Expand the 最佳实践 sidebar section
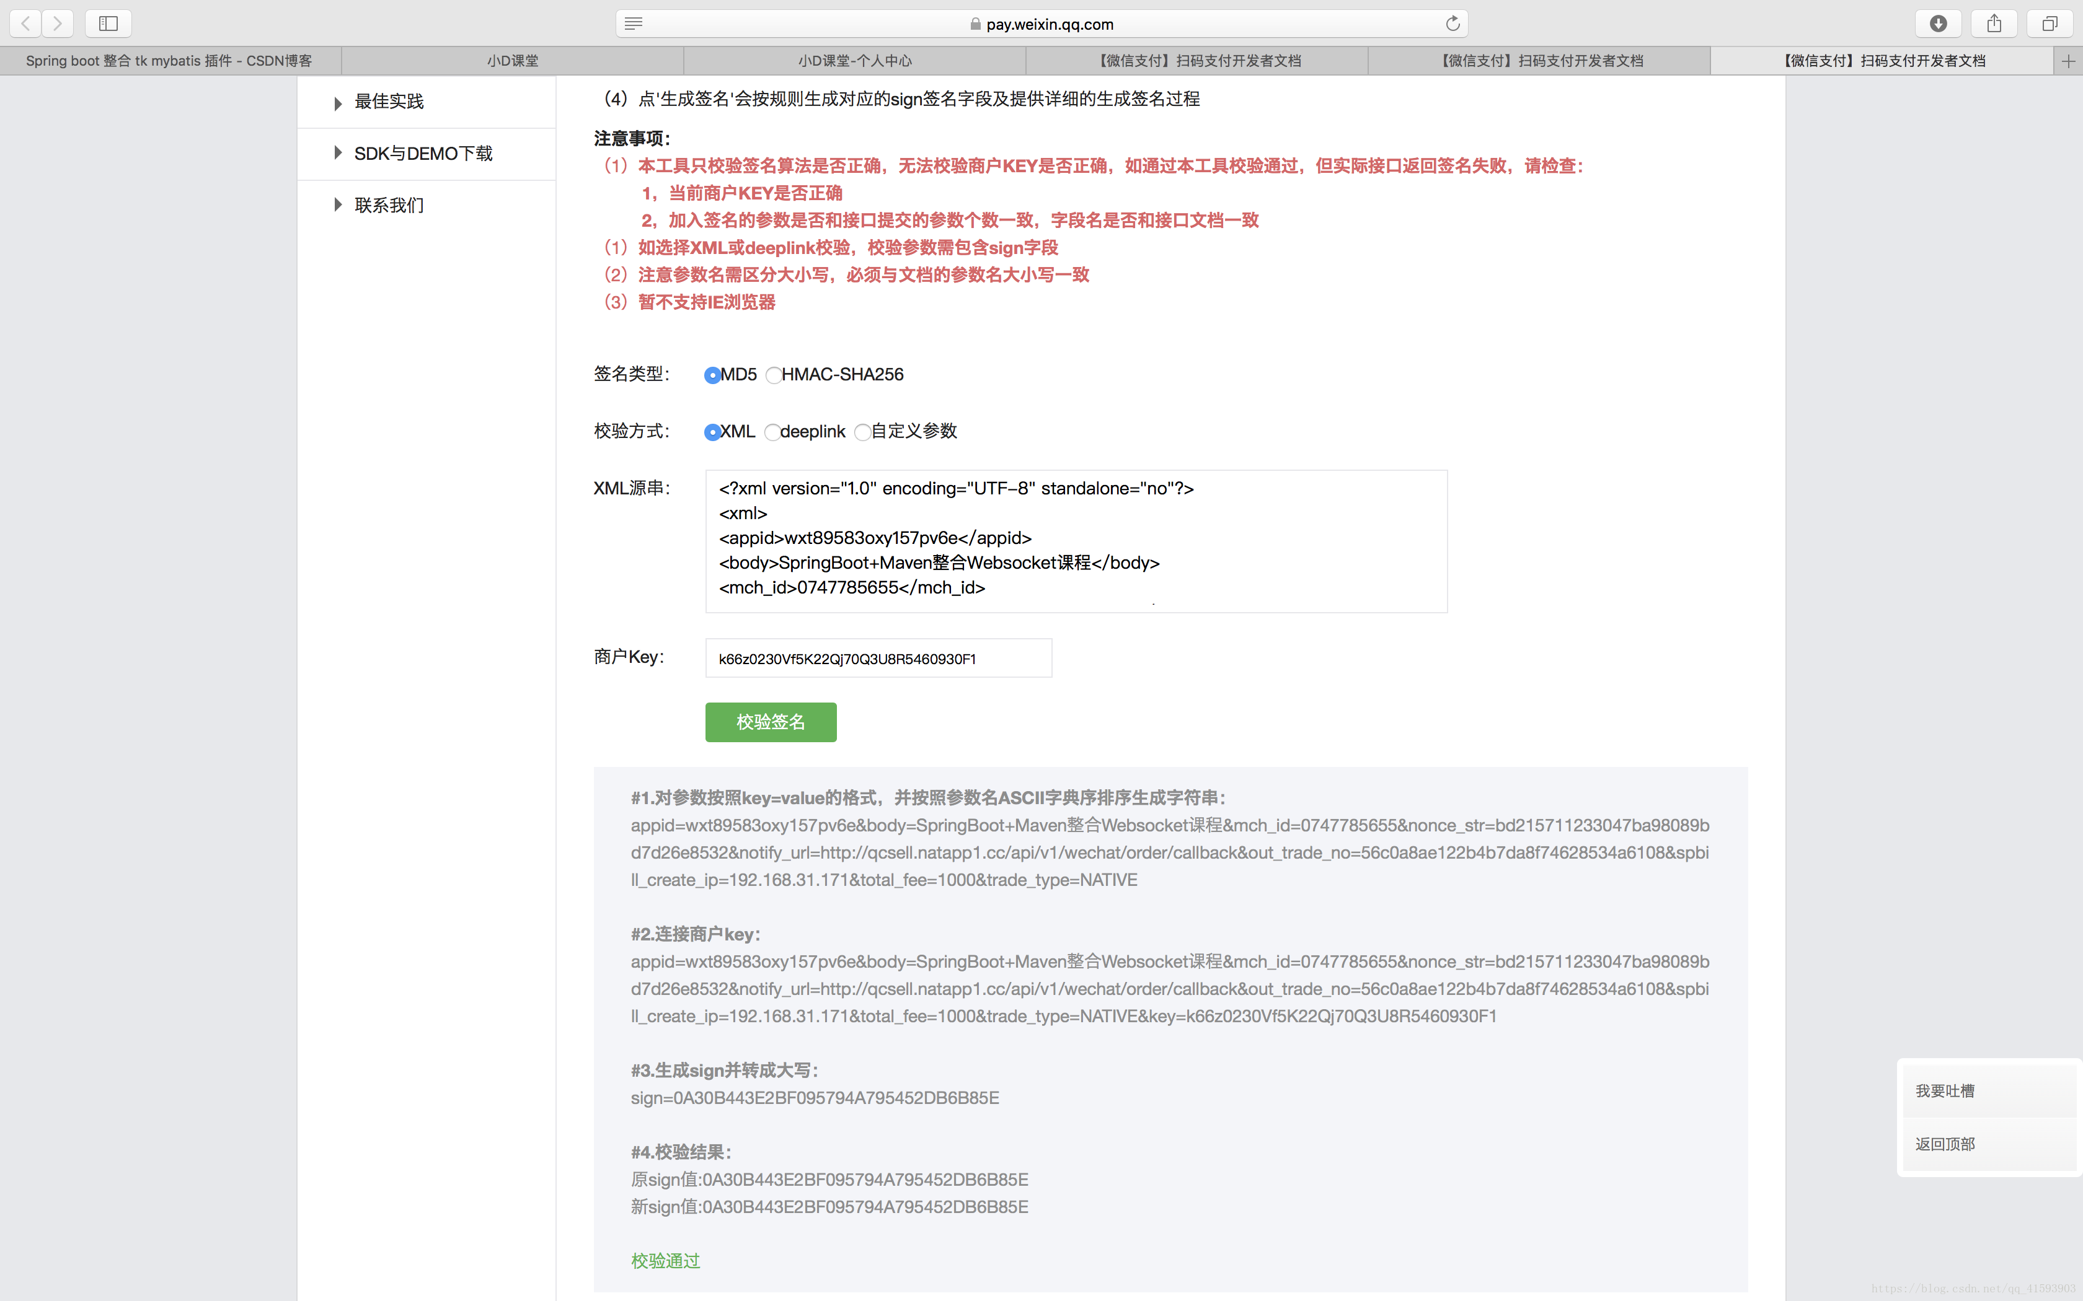The height and width of the screenshot is (1301, 2083). (x=388, y=102)
